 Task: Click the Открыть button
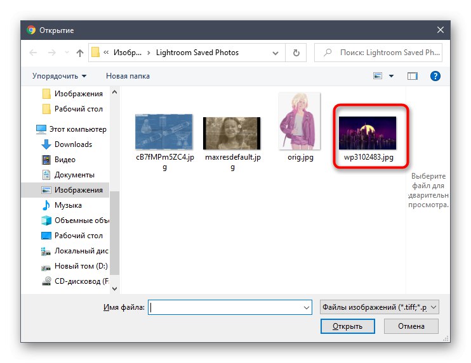(348, 326)
